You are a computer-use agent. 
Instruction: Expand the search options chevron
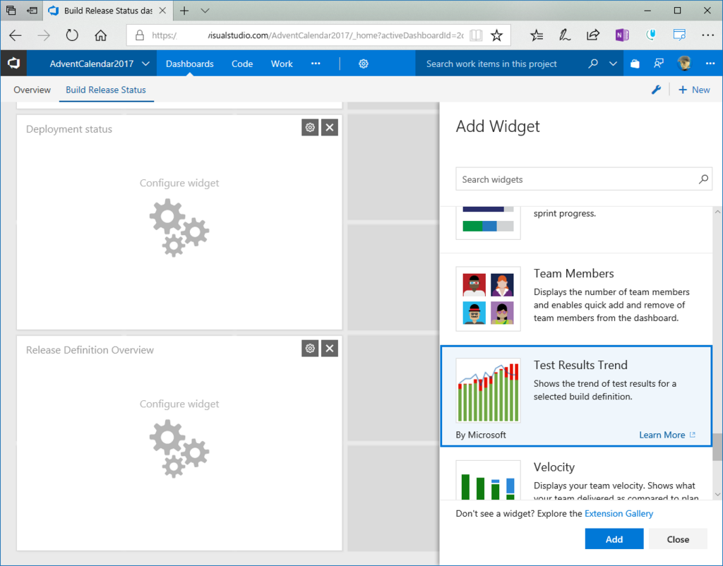613,64
